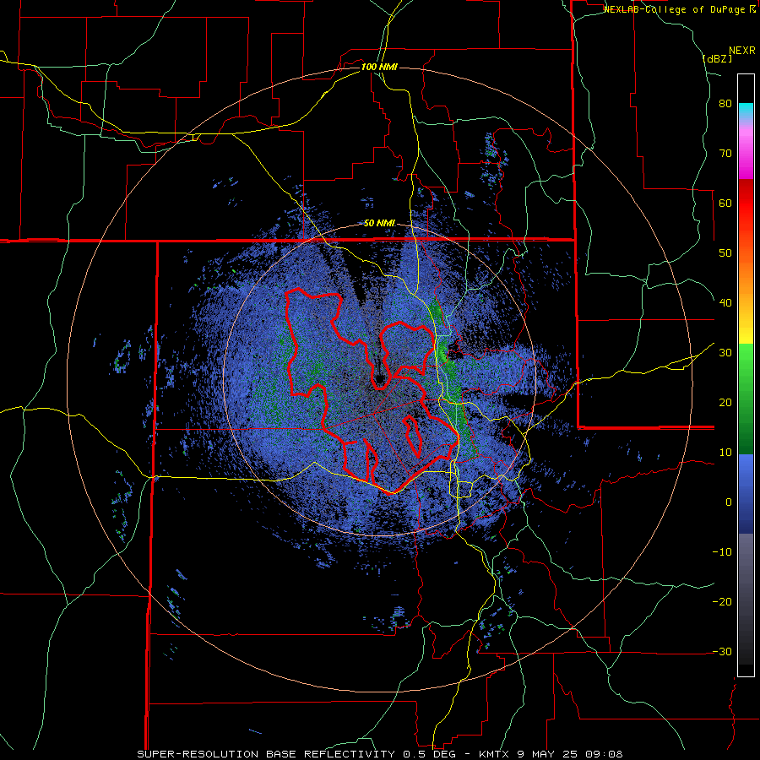Click the bright green segment of the color bar
The image size is (760, 760).
tap(746, 368)
